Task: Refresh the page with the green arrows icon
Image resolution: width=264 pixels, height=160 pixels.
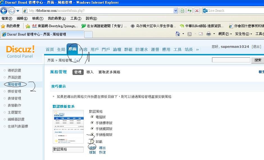Action: pos(190,11)
